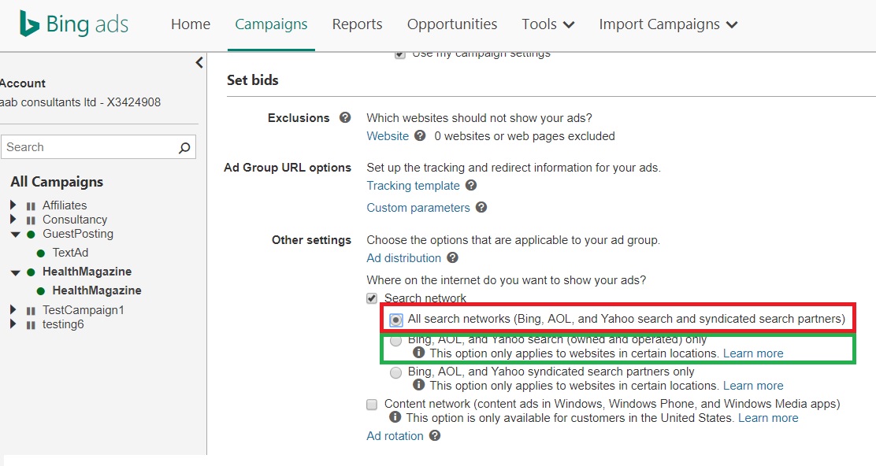The height and width of the screenshot is (466, 876).
Task: Click the sidebar Search input field
Action: point(98,147)
